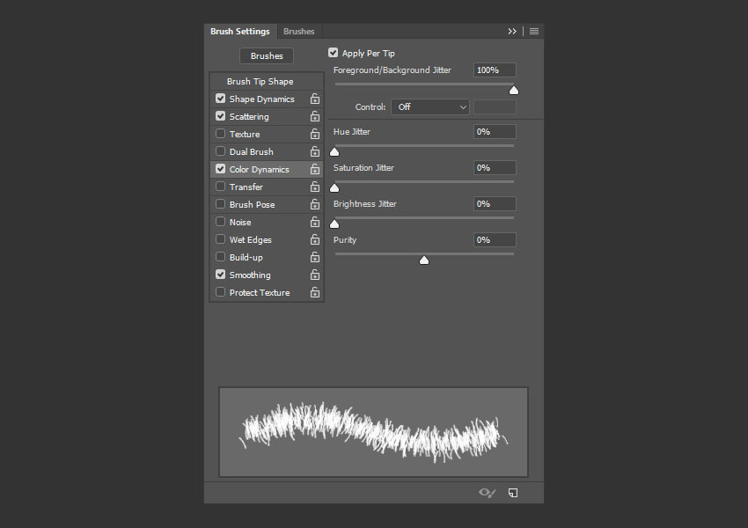The image size is (748, 528).
Task: Disable the Apply Per Tip checkbox
Action: coord(333,52)
